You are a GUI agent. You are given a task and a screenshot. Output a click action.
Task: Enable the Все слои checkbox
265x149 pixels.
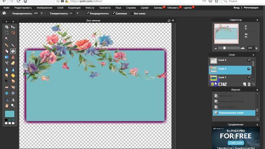pos(132,13)
